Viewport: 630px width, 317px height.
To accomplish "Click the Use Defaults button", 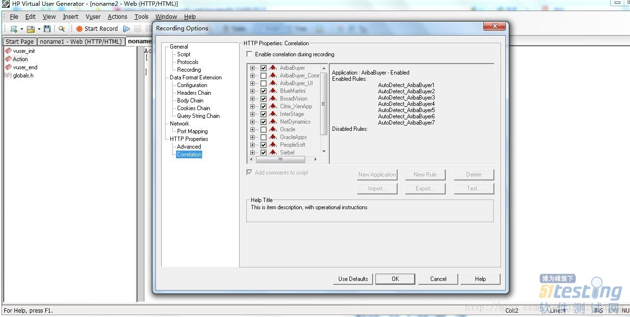I will 353,279.
